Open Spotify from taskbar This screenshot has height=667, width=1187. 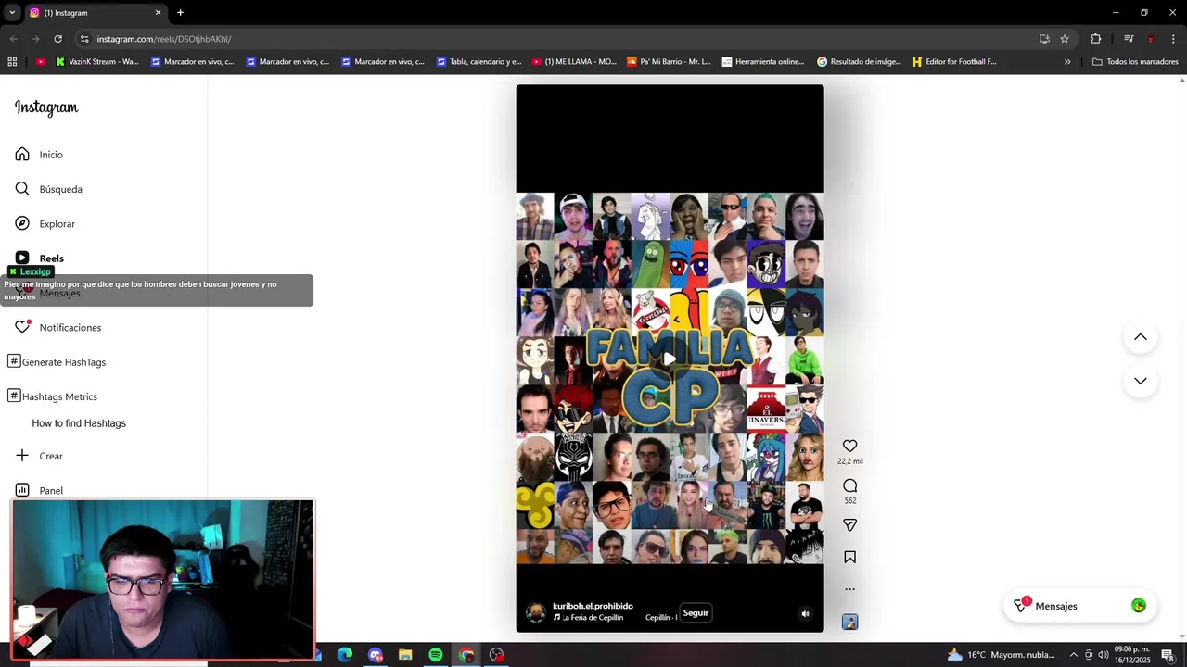pos(436,655)
